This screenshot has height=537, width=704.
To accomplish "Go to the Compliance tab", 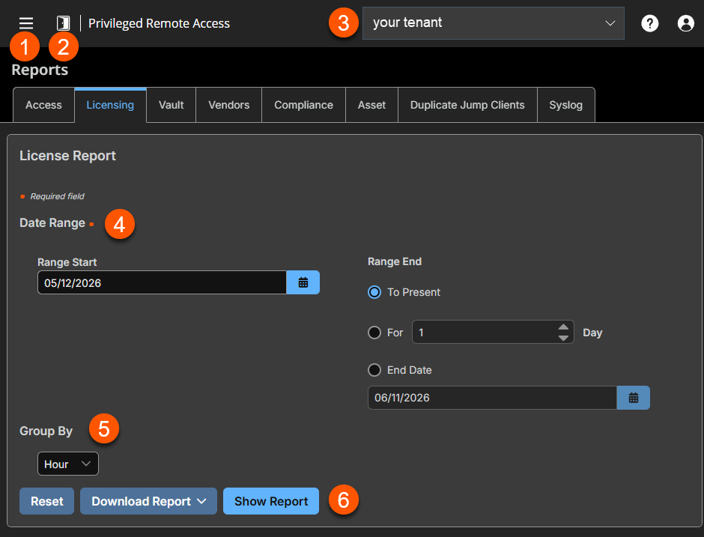I will [x=303, y=105].
